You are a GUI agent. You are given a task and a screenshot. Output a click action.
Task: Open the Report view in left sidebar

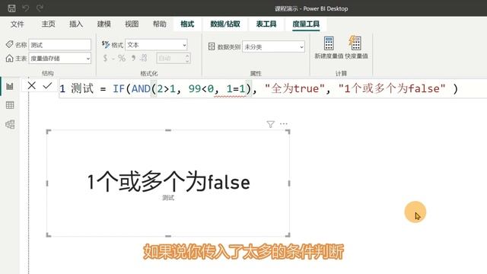10,86
